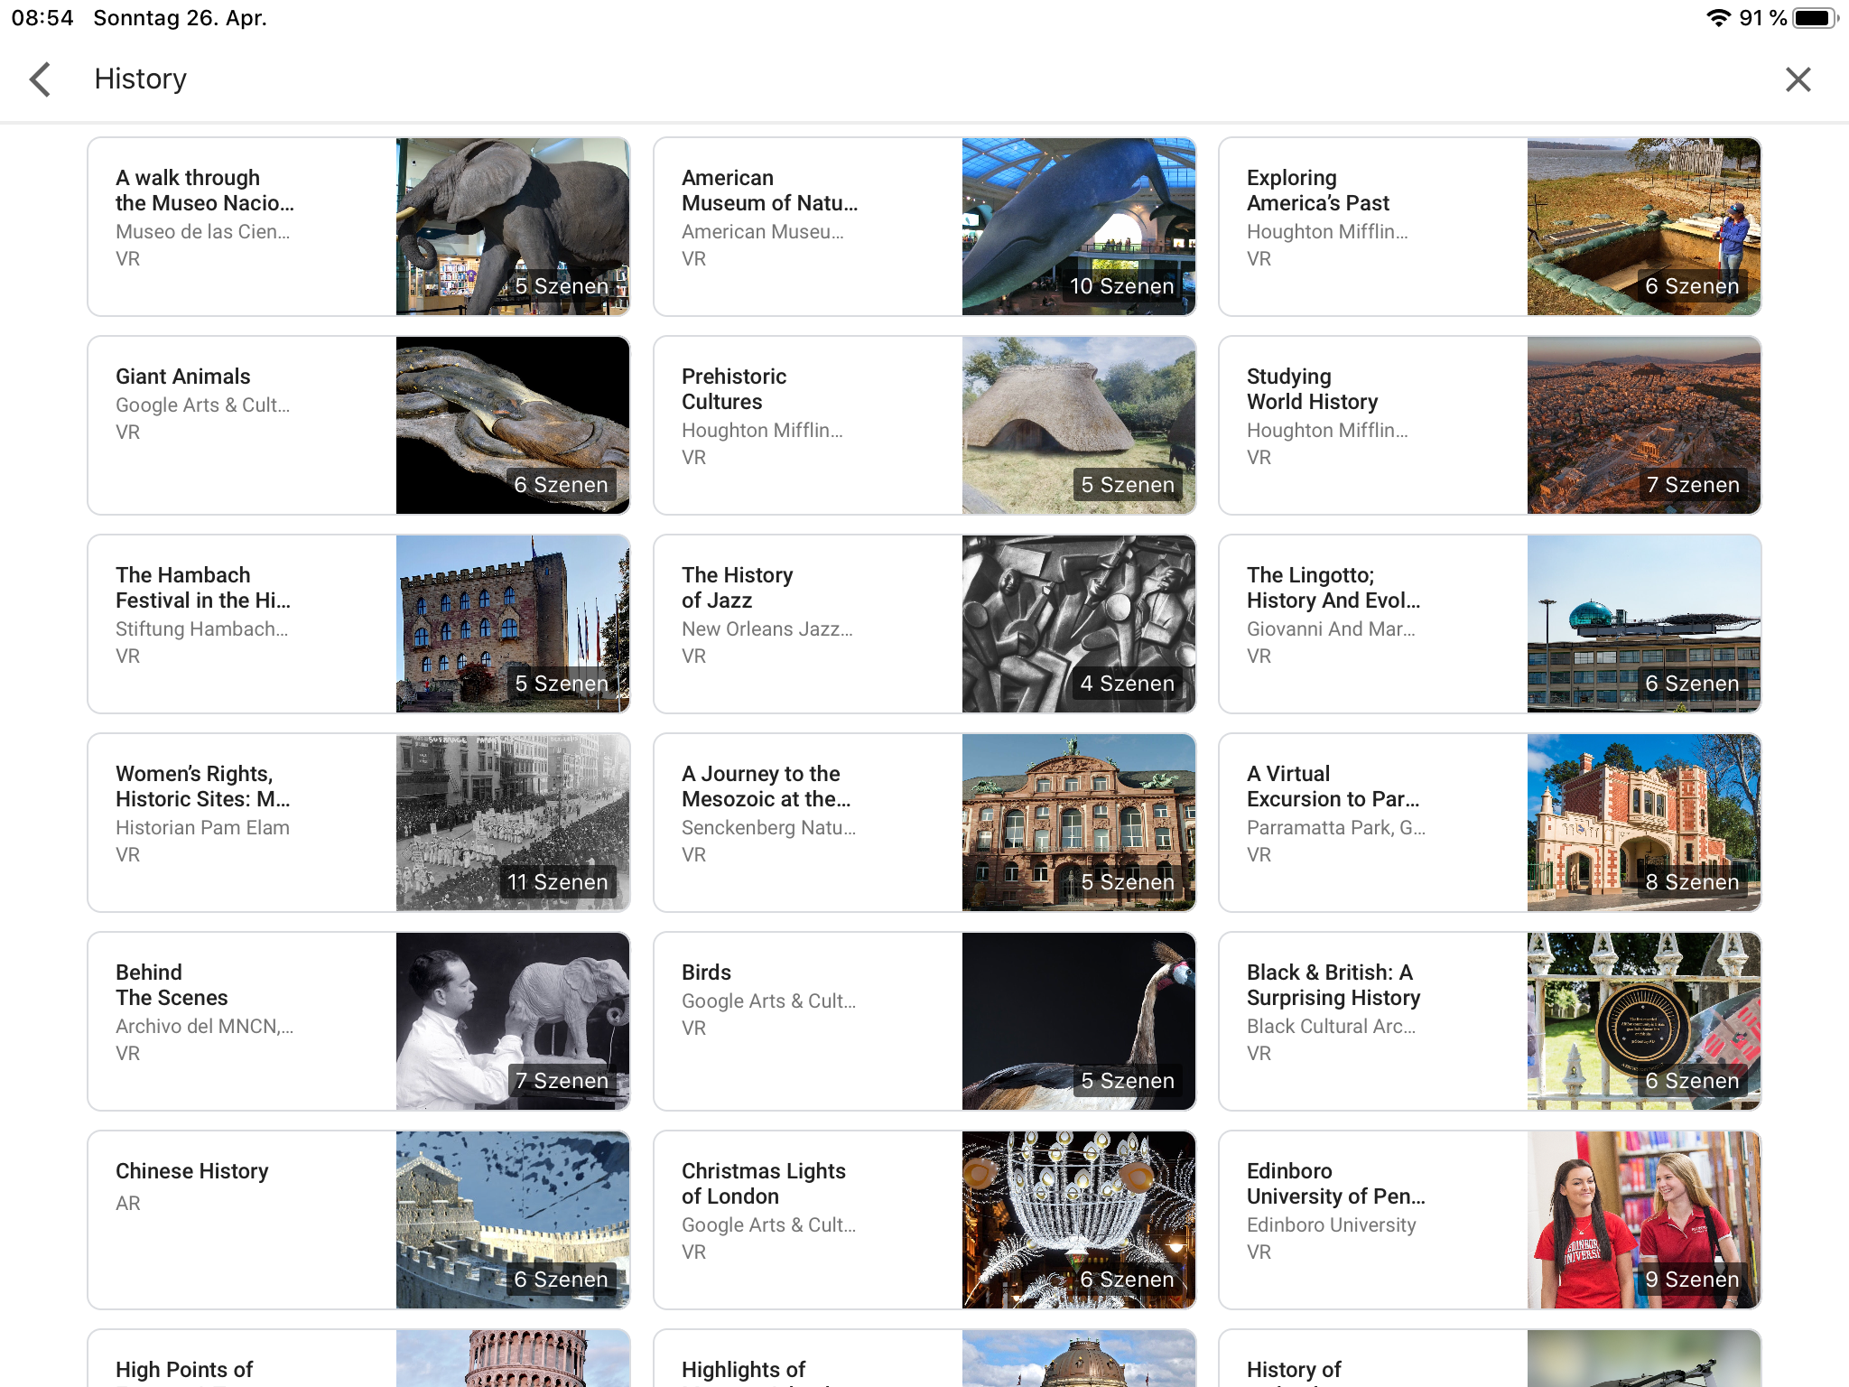Image resolution: width=1849 pixels, height=1387 pixels.
Task: Open Hambach castle thumbnail
Action: (x=513, y=624)
